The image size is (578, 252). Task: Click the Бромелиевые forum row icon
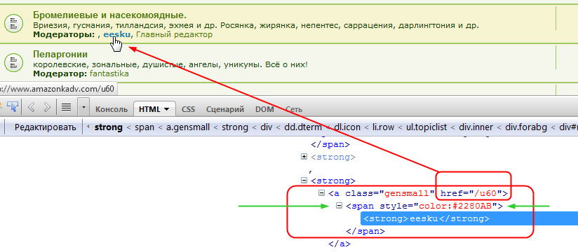coord(13,24)
